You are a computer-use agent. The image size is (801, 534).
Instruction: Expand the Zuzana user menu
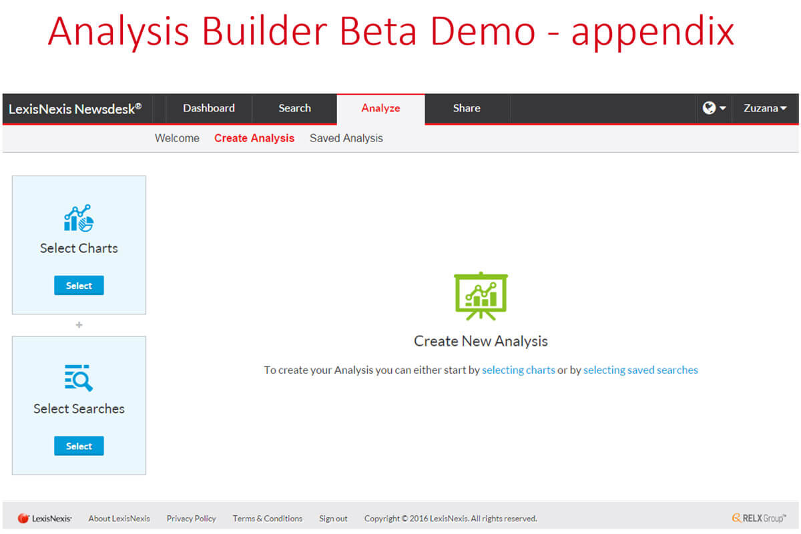pos(765,108)
